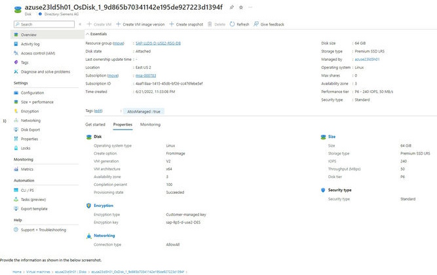
Task: Click Create snapshot in toolbar
Action: click(186, 24)
